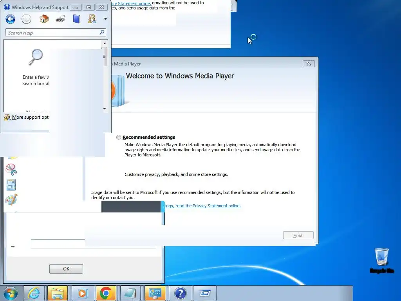
Task: Click OK in the bottom dialog
Action: 66,269
